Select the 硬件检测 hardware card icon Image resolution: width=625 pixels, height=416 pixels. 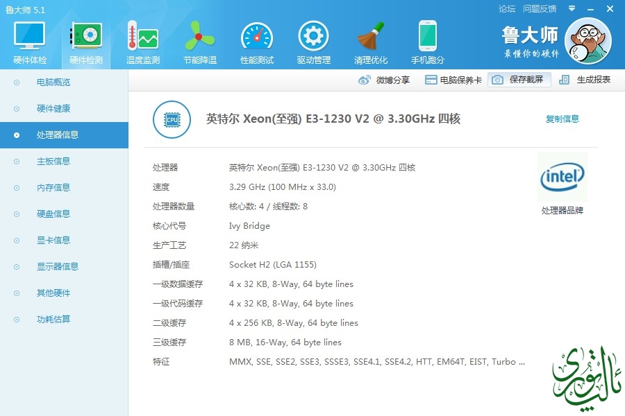[x=86, y=35]
